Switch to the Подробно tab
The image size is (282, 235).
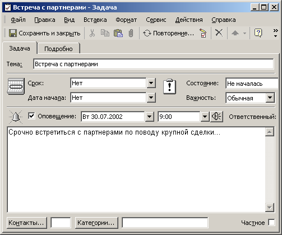[58, 49]
